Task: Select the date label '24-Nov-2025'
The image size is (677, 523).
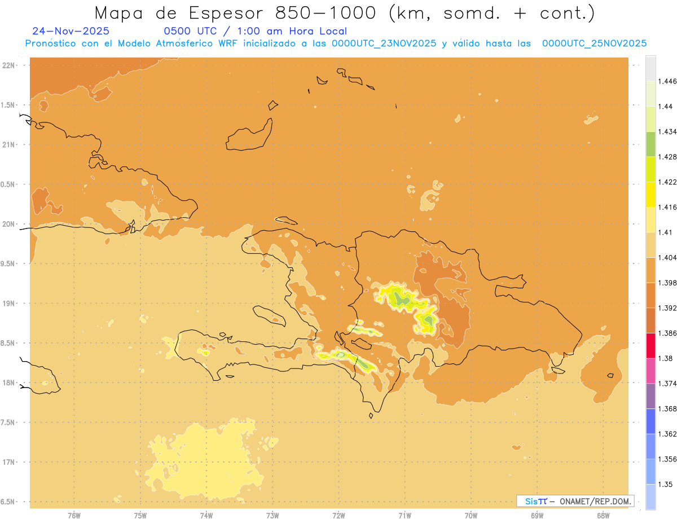Action: pos(71,32)
